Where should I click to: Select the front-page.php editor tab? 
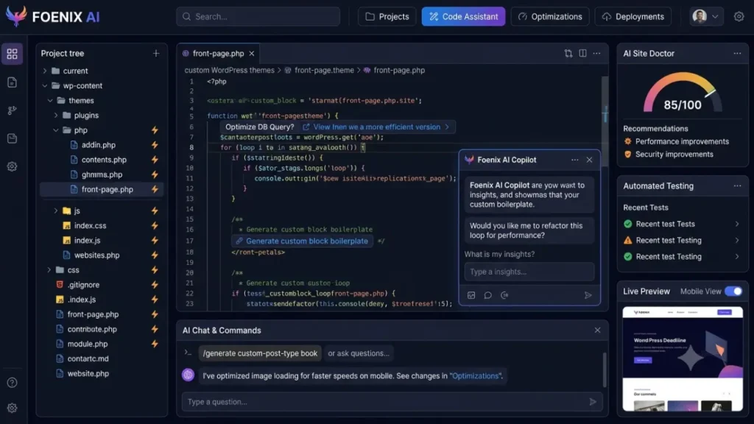(x=218, y=53)
